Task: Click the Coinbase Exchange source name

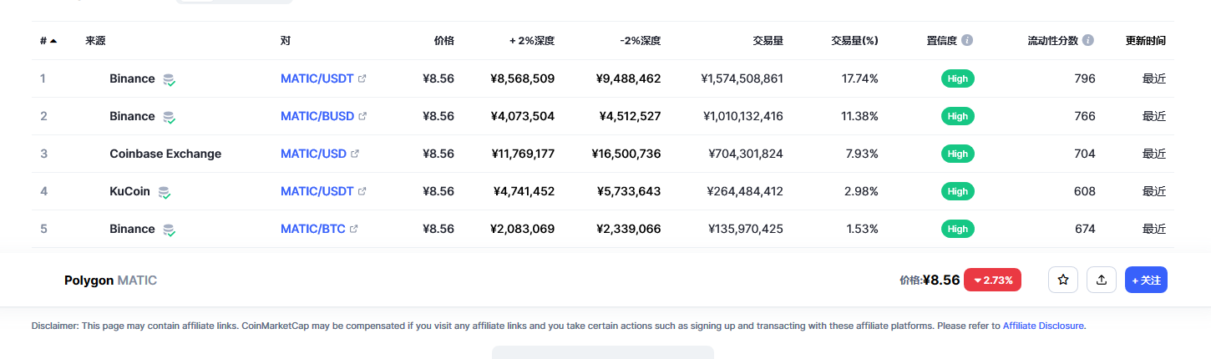Action: (x=165, y=154)
